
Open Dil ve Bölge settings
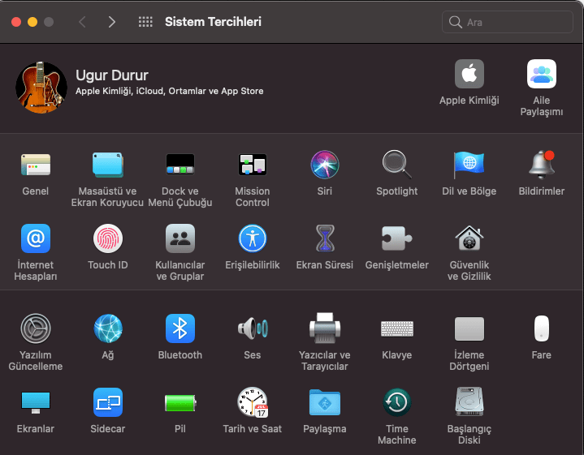[x=469, y=165]
